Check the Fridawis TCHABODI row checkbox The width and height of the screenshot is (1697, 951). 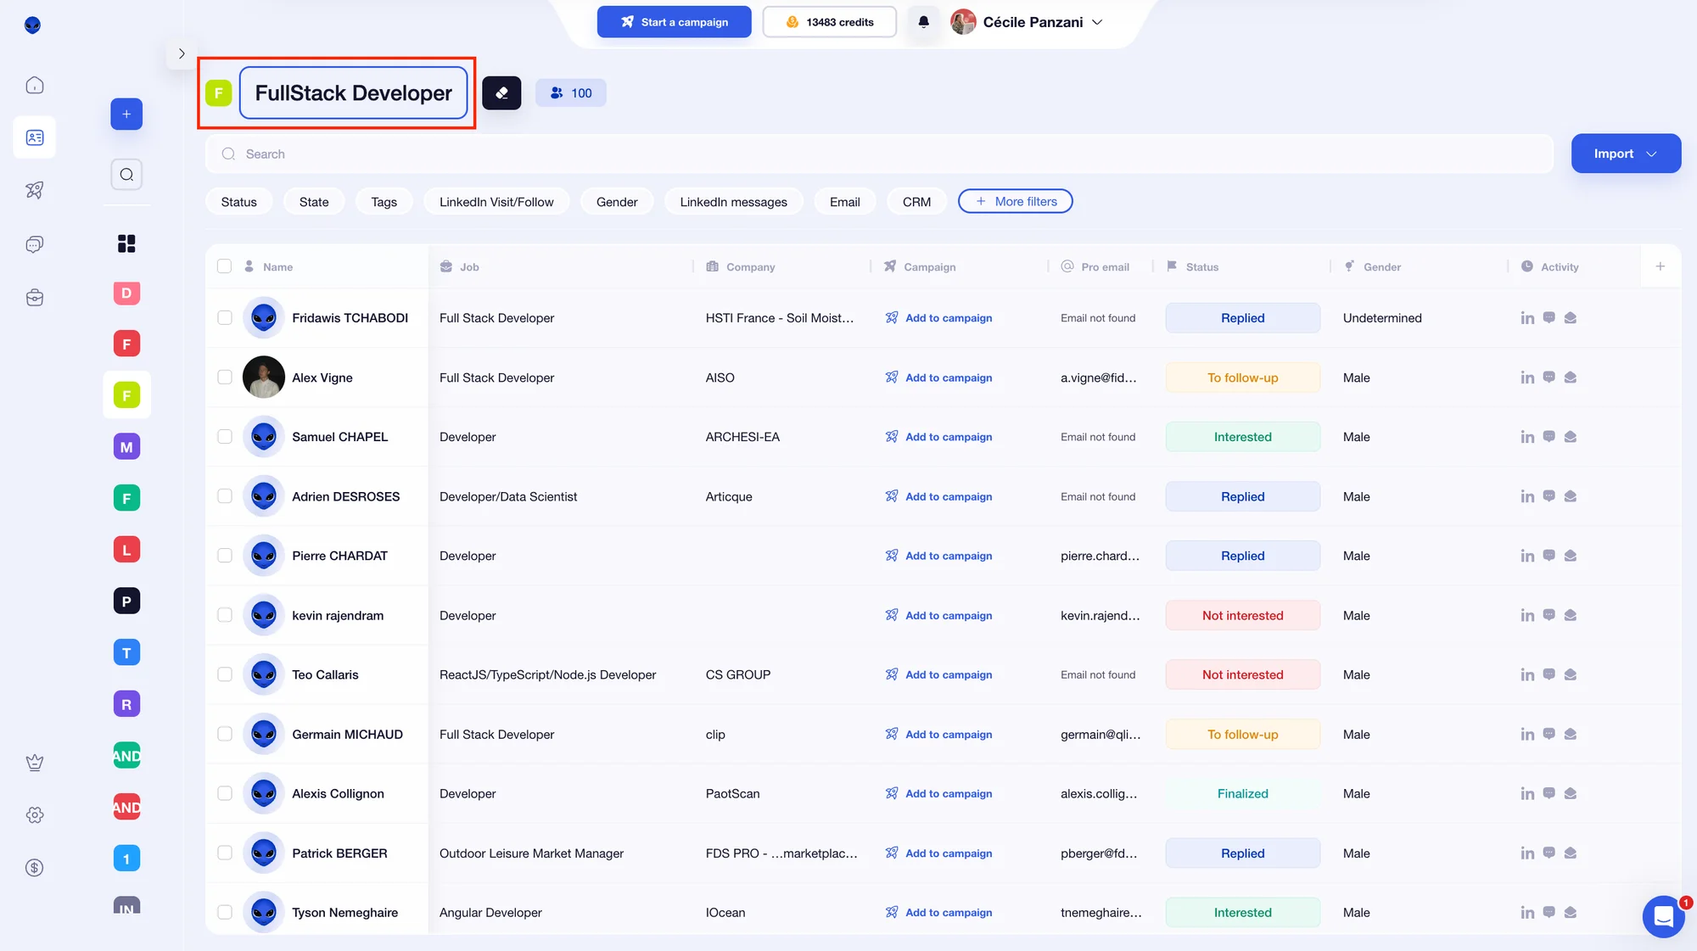click(x=224, y=318)
